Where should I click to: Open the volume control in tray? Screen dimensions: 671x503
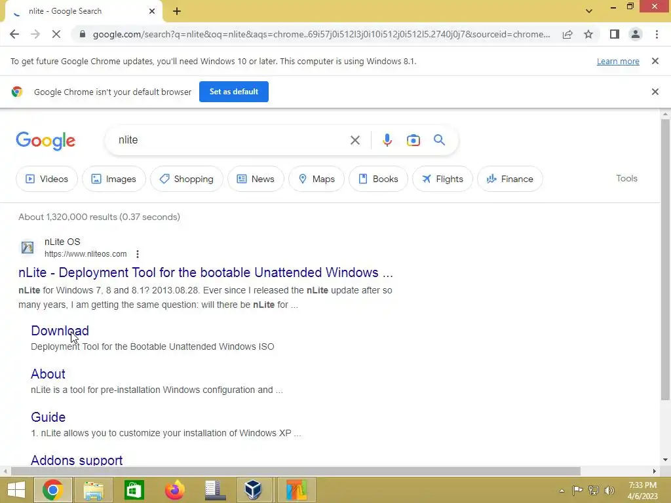coord(609,490)
